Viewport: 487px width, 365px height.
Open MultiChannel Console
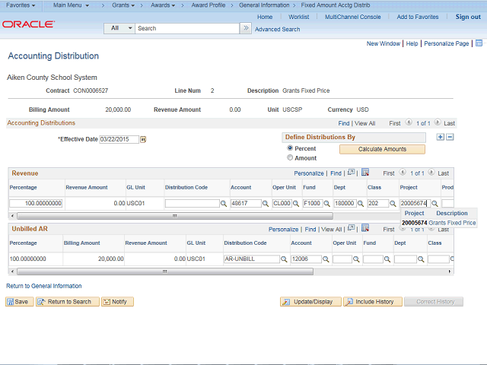[x=353, y=17]
